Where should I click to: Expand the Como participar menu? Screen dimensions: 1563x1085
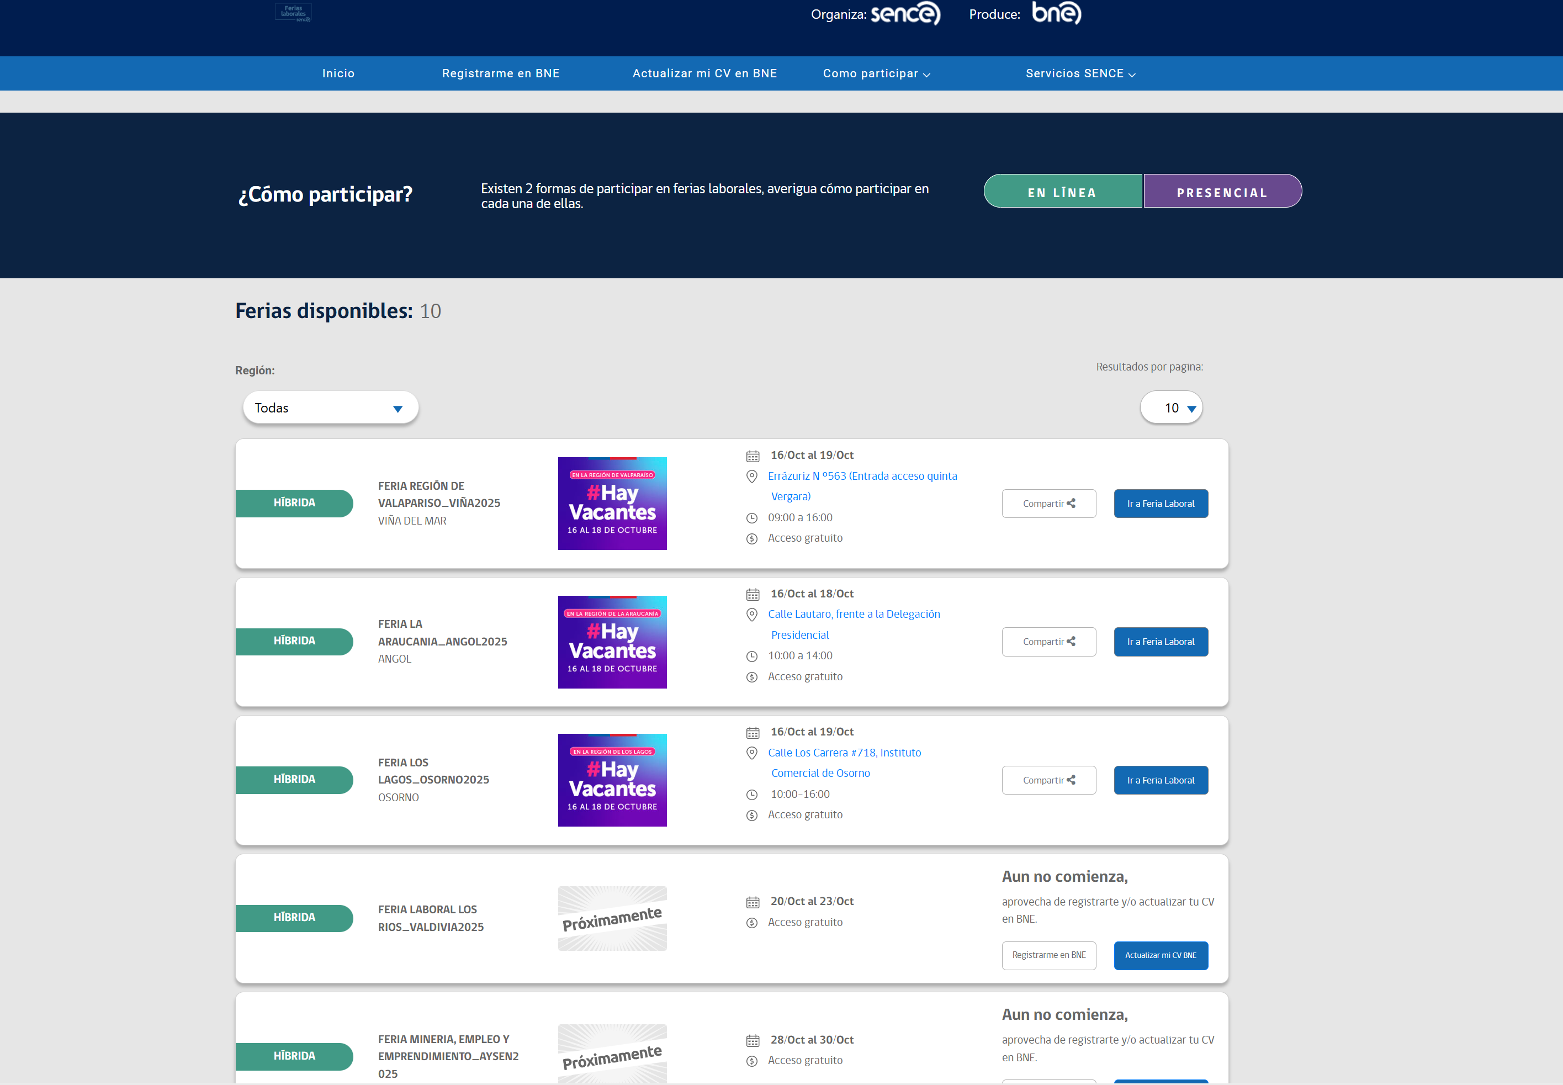(x=876, y=73)
